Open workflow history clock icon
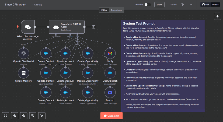 click(183, 5)
